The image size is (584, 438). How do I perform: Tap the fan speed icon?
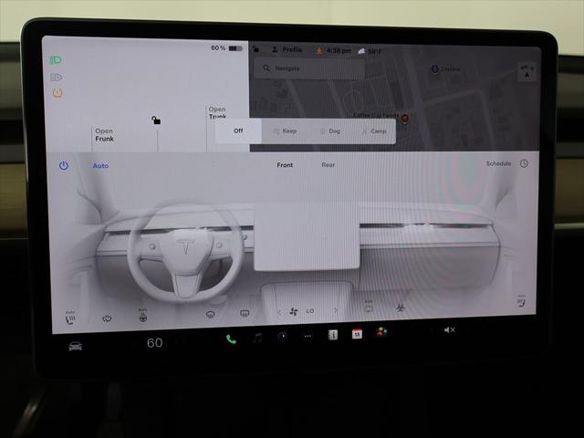(x=294, y=311)
